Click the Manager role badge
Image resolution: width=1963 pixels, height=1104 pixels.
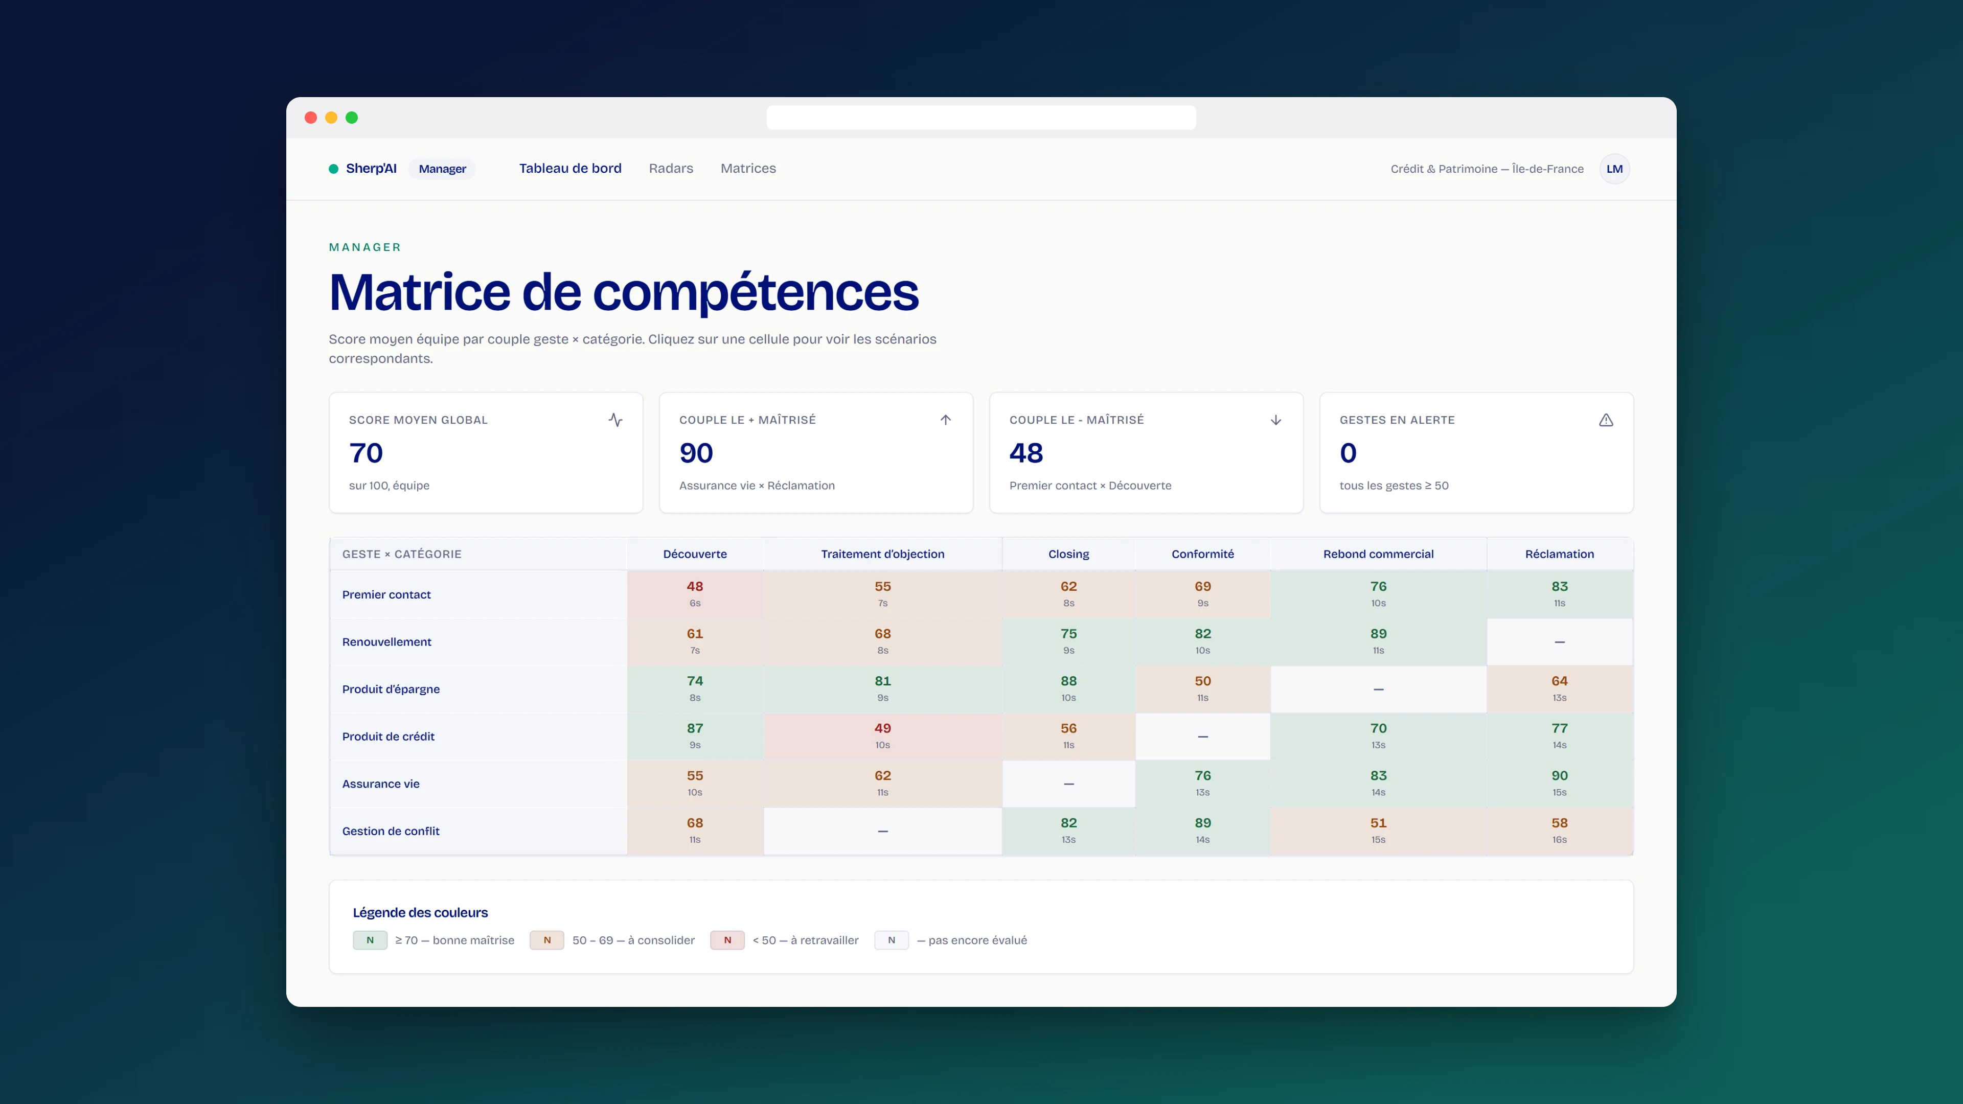[442, 168]
